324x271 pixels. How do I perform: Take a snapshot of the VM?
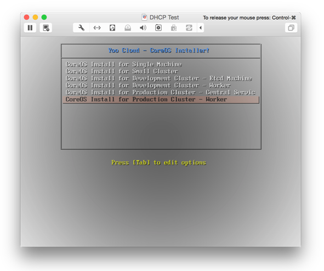coord(46,27)
